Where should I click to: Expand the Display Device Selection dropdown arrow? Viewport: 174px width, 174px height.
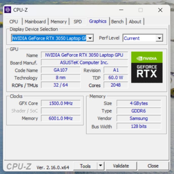pyautogui.click(x=90, y=38)
